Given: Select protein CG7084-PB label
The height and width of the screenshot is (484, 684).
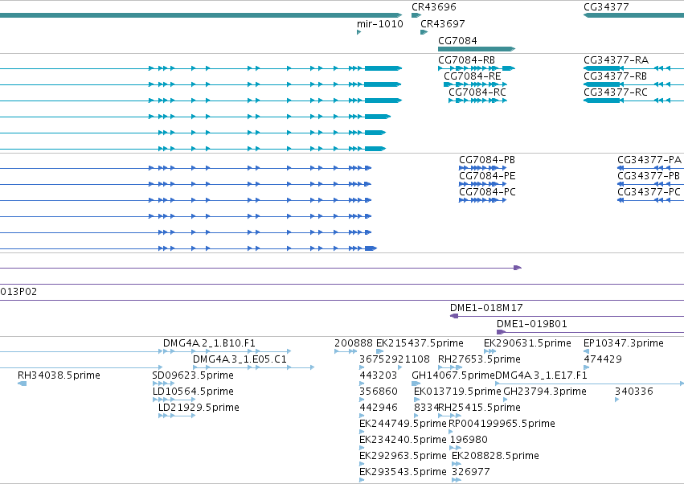Looking at the screenshot, I should pos(487,160).
